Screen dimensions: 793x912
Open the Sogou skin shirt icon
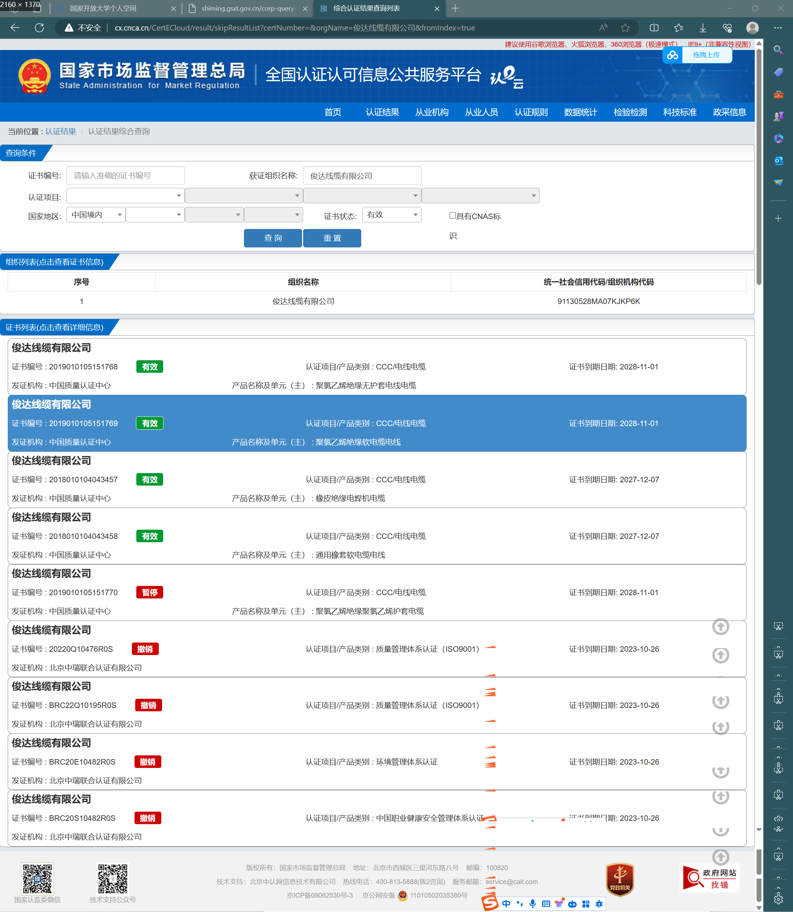[559, 903]
